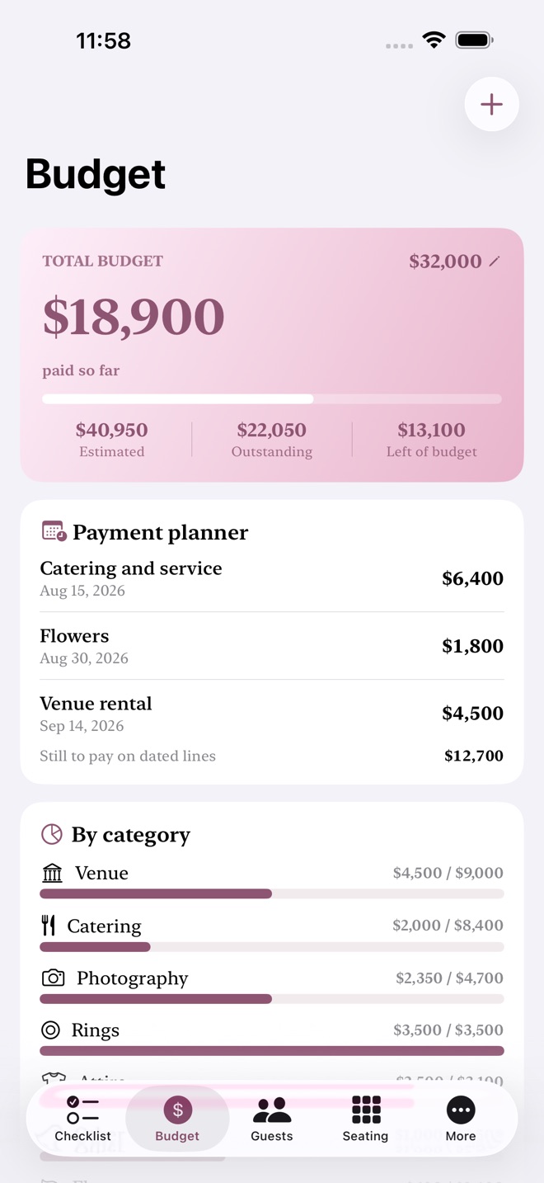Click the Wi-Fi status bar icon

434,40
